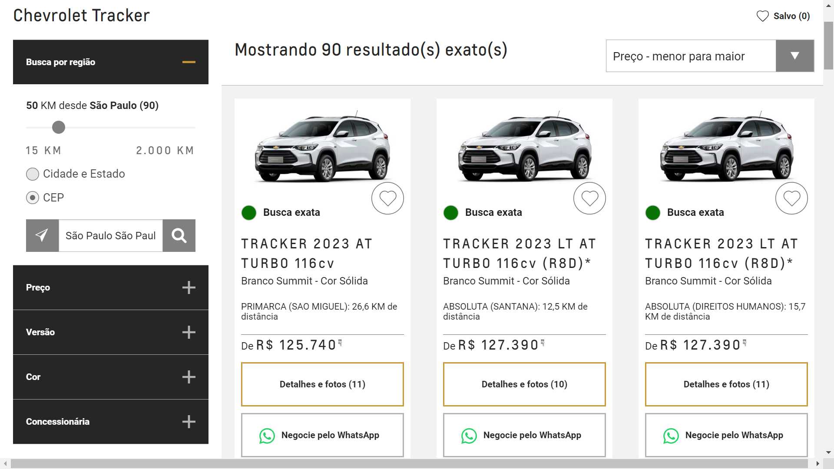Select the CEP radio option
Image resolution: width=834 pixels, height=469 pixels.
point(33,198)
